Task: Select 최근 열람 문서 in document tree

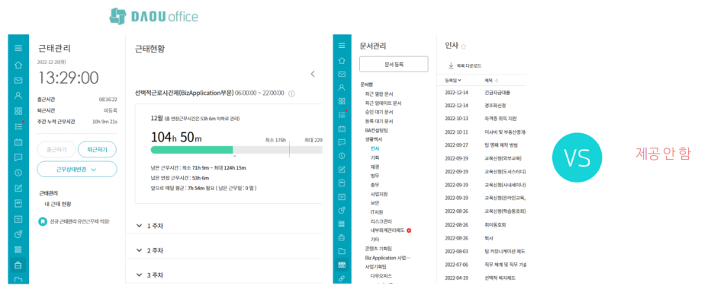Action: (x=379, y=94)
